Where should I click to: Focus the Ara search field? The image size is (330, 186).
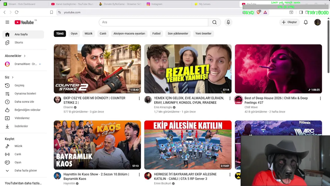point(153,22)
